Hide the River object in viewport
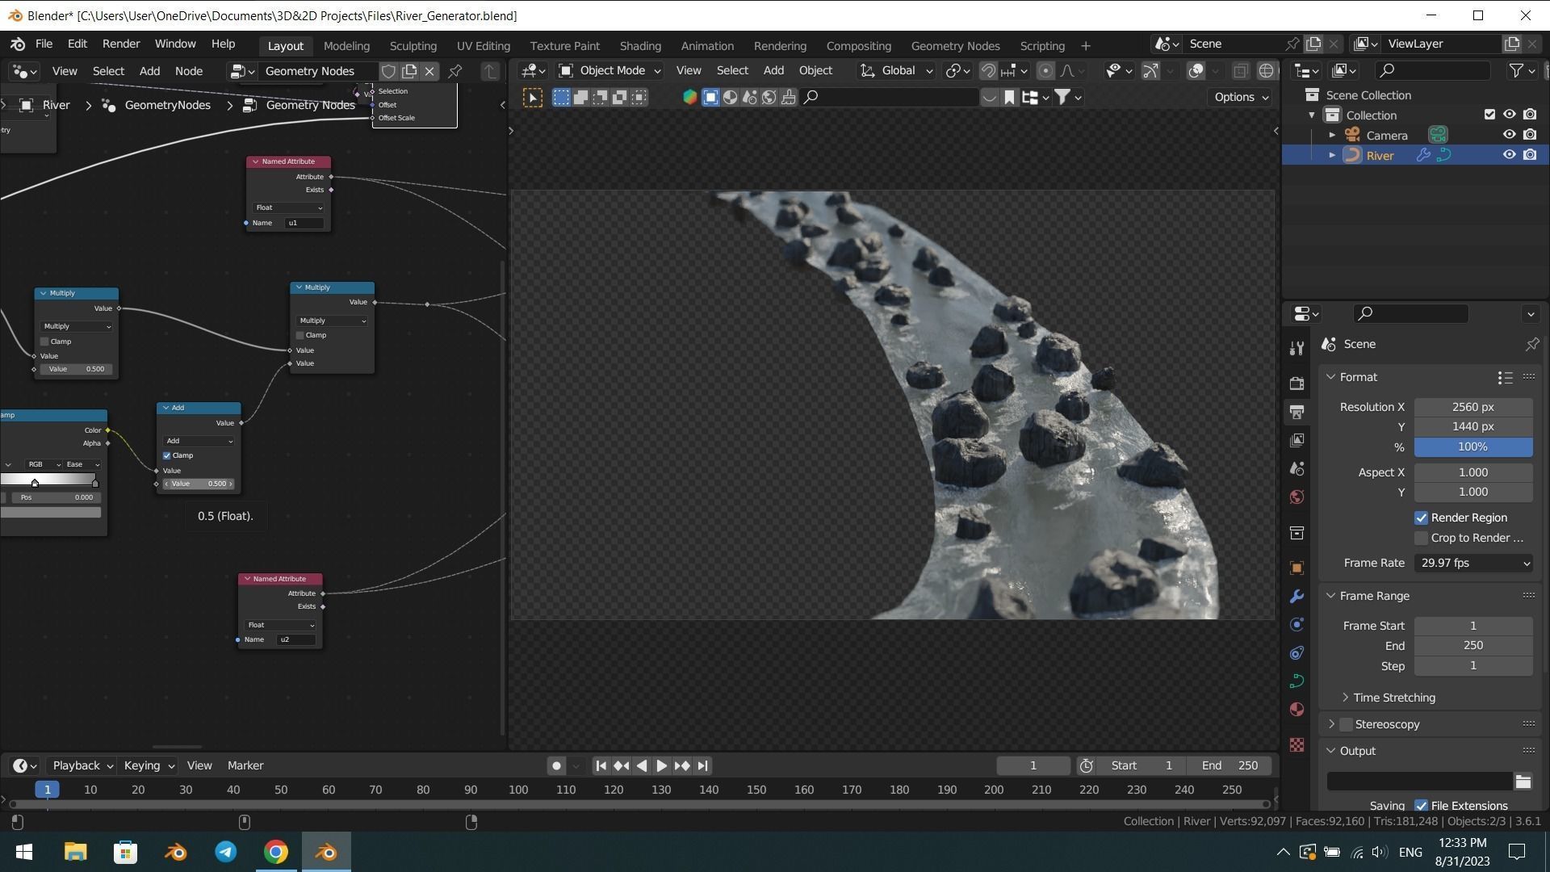 1509,155
